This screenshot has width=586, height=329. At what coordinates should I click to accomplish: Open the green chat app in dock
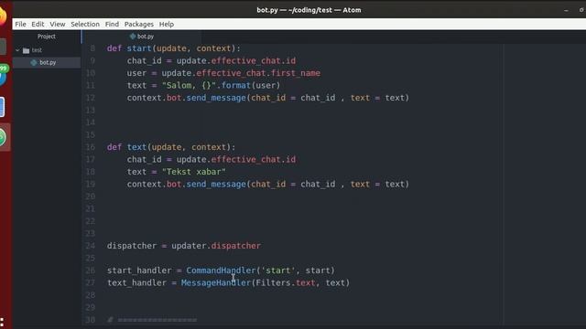pyautogui.click(x=3, y=137)
